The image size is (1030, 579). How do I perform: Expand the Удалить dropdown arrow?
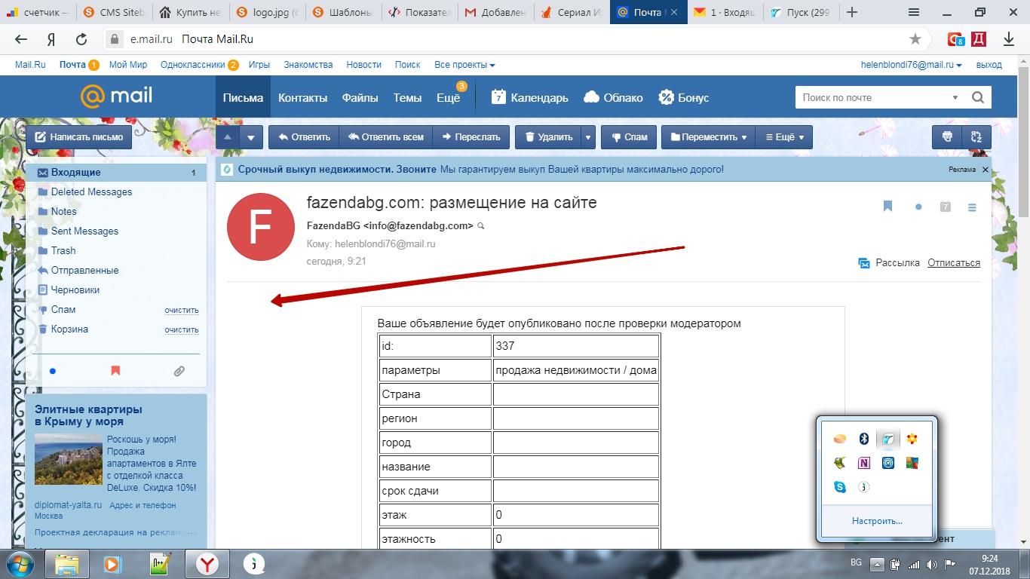pos(588,137)
